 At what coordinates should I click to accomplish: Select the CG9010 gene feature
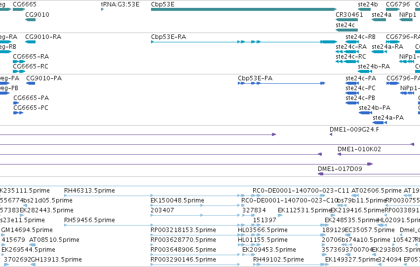coord(30,20)
